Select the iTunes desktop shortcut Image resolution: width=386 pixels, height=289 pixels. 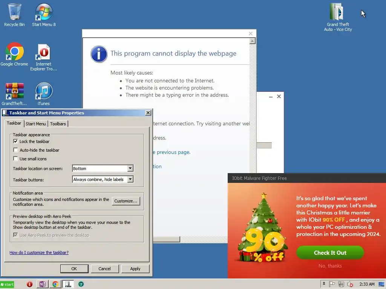pyautogui.click(x=44, y=94)
